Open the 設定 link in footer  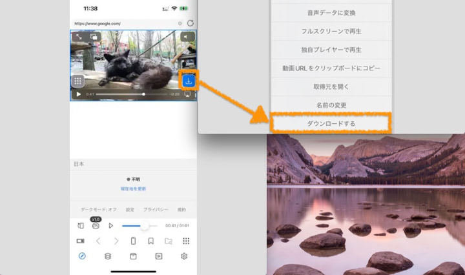pos(130,210)
